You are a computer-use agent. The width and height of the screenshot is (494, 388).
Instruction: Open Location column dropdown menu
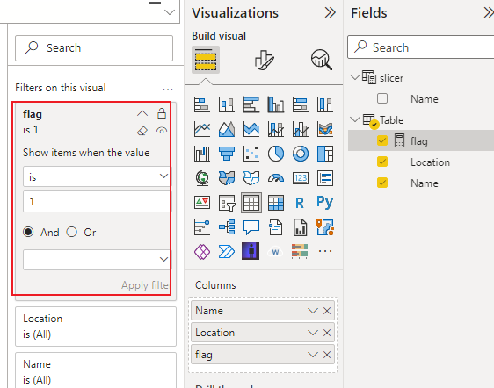(313, 333)
